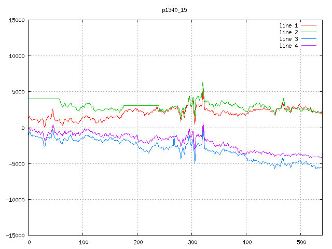
Task: Click the blue legend sample for line 3
Action: tap(309, 39)
